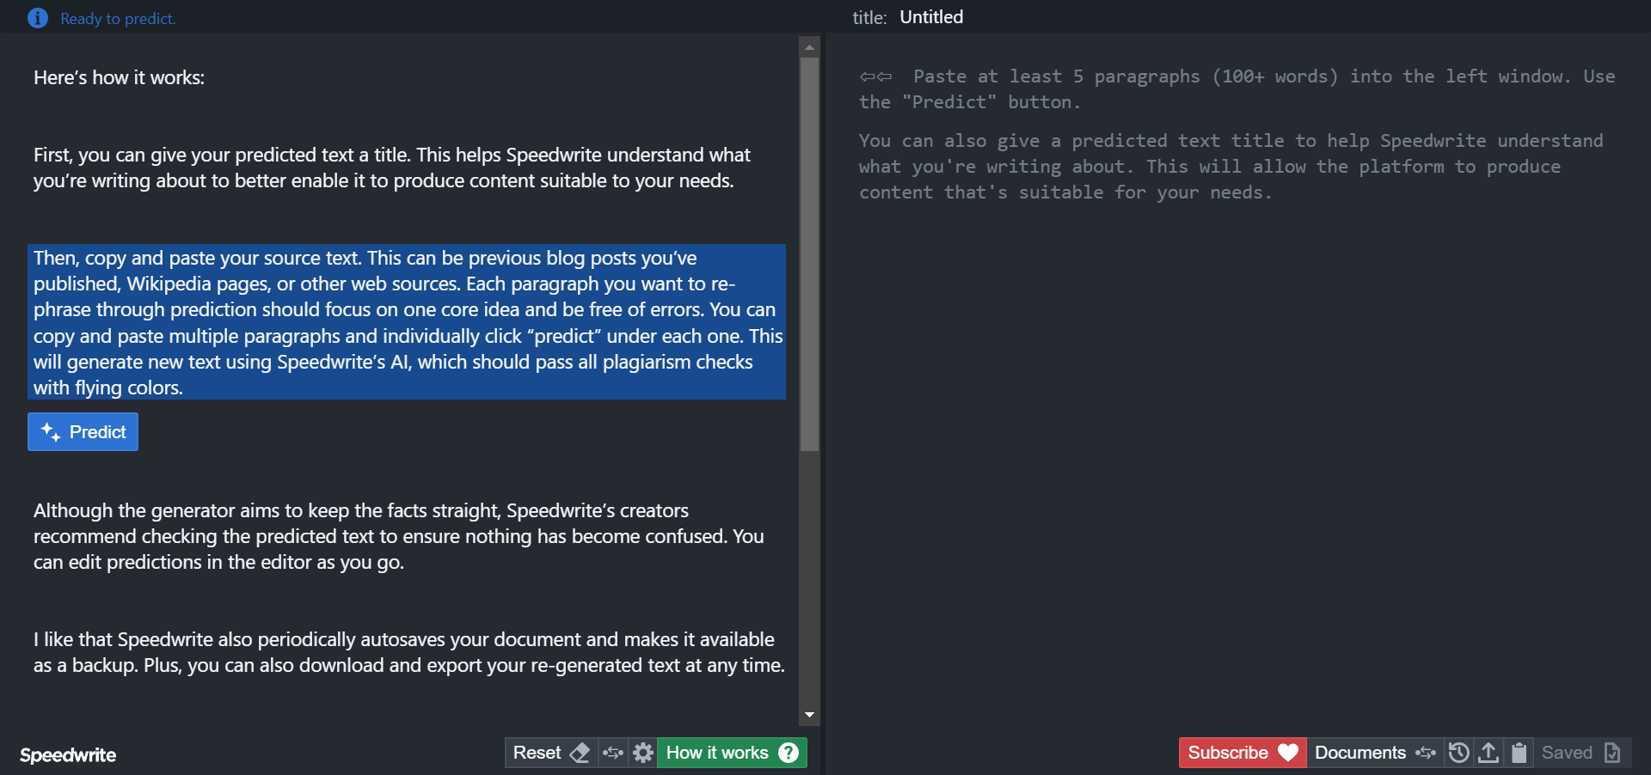Click the settings gear icon
This screenshot has width=1651, height=775.
[x=642, y=754]
